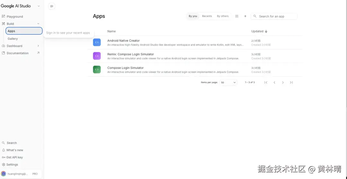The height and width of the screenshot is (179, 347).
Task: Click the Playground icon in sidebar
Action: 3,16
